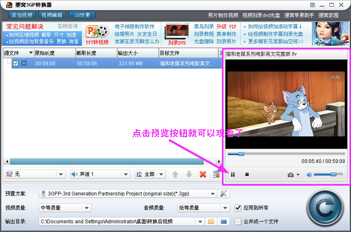351x232 pixels.
Task: Click the 添加视频 button
Action: (x=22, y=15)
